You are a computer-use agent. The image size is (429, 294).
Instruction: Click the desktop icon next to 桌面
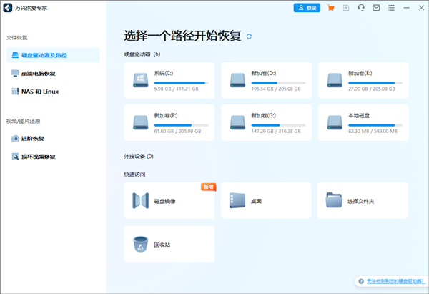click(x=237, y=201)
